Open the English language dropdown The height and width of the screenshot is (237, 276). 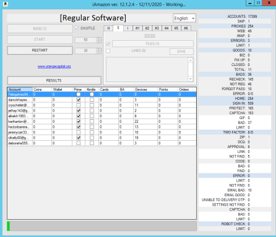tap(184, 19)
